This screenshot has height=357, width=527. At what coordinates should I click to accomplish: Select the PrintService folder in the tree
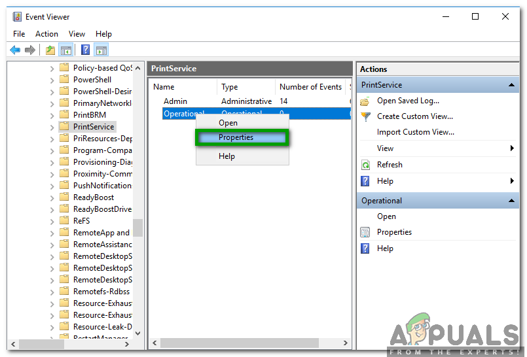click(x=93, y=127)
